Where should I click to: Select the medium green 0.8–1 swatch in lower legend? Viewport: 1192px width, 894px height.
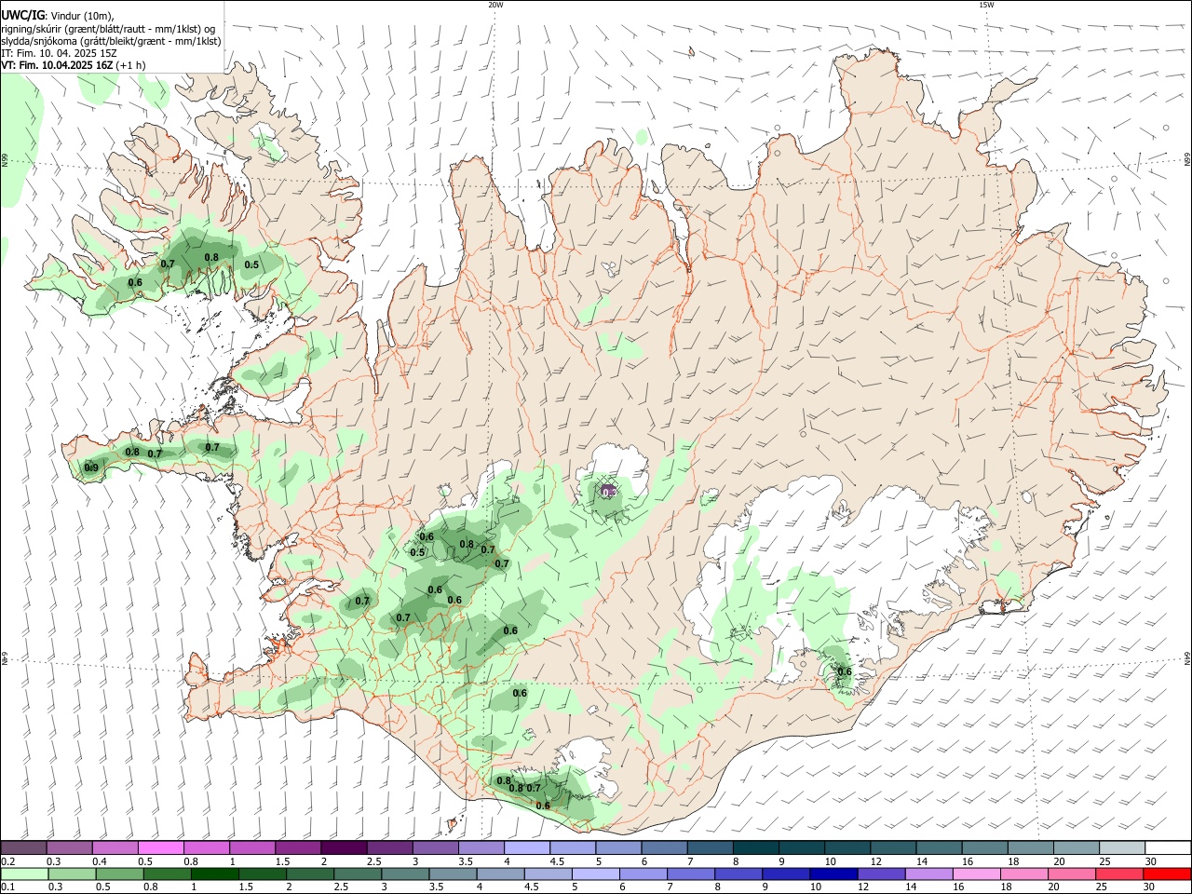tap(167, 874)
